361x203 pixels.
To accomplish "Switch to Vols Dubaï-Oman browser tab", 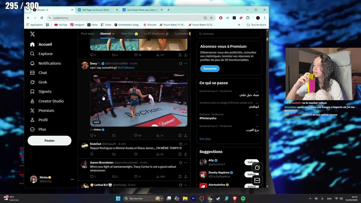I will coord(142,10).
